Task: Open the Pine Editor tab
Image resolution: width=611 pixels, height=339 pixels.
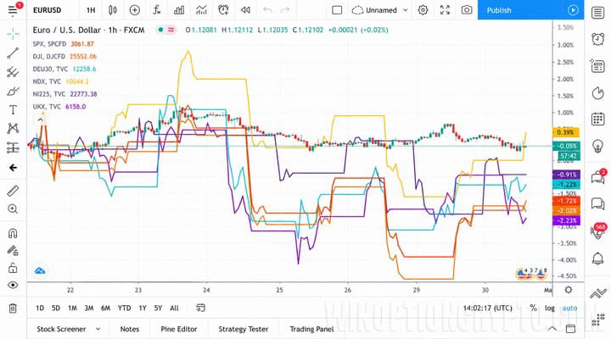Action: (x=179, y=329)
